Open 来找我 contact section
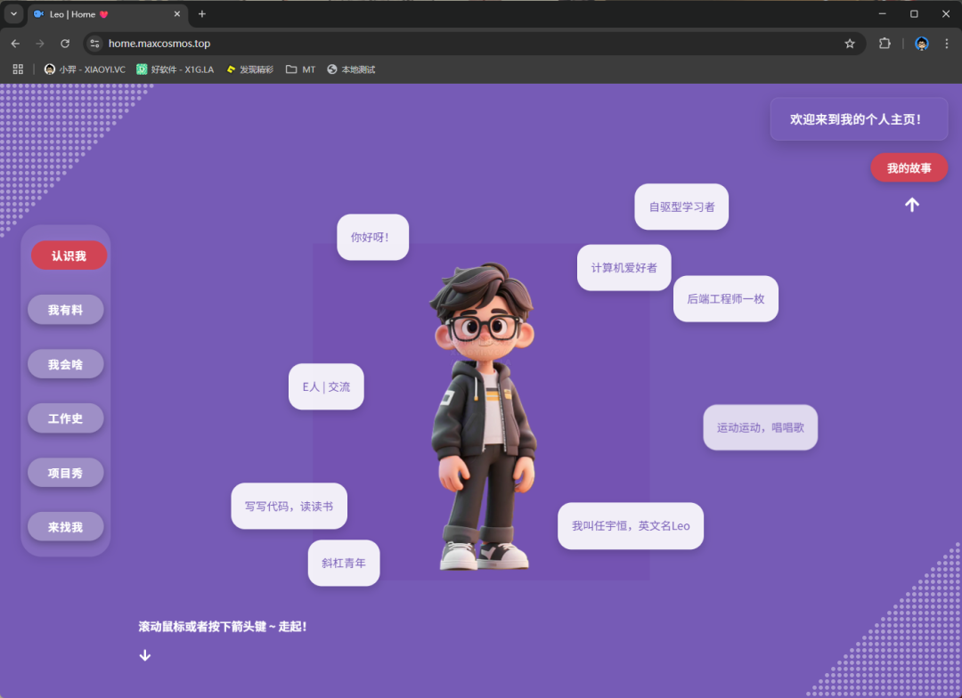Viewport: 962px width, 698px height. coord(66,527)
